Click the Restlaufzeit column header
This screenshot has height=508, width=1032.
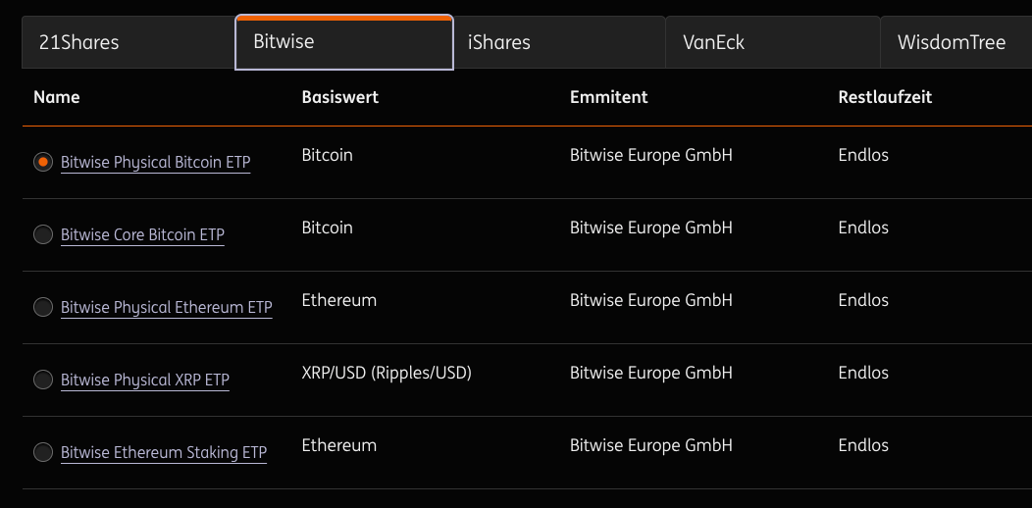[885, 97]
